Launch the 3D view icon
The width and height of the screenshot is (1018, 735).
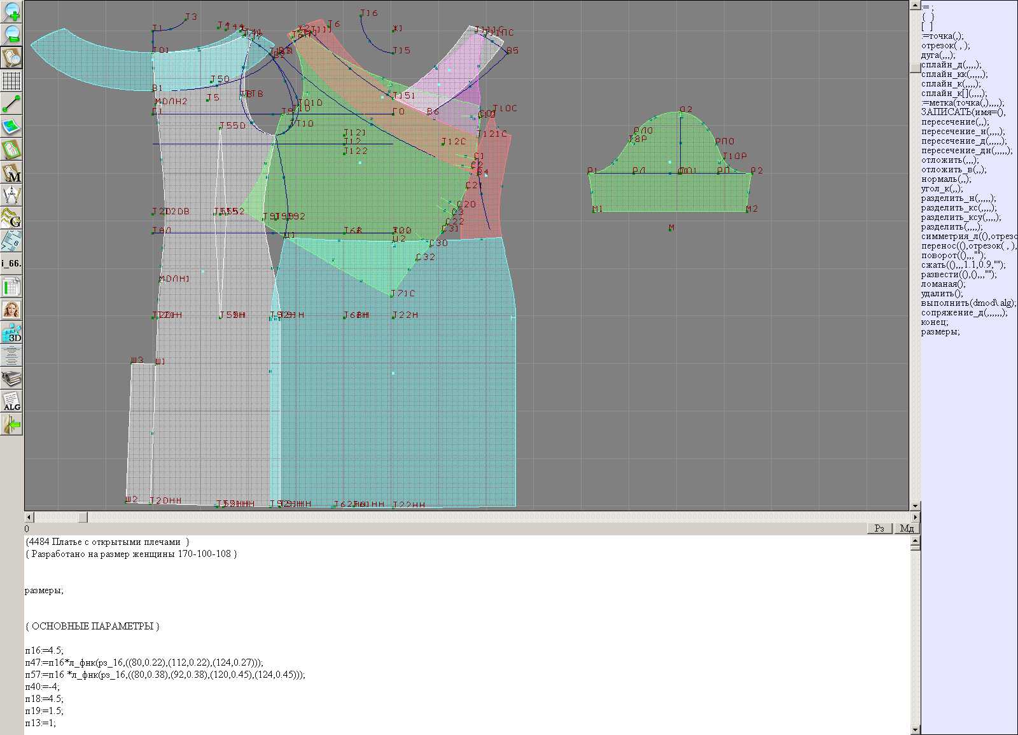click(x=11, y=333)
